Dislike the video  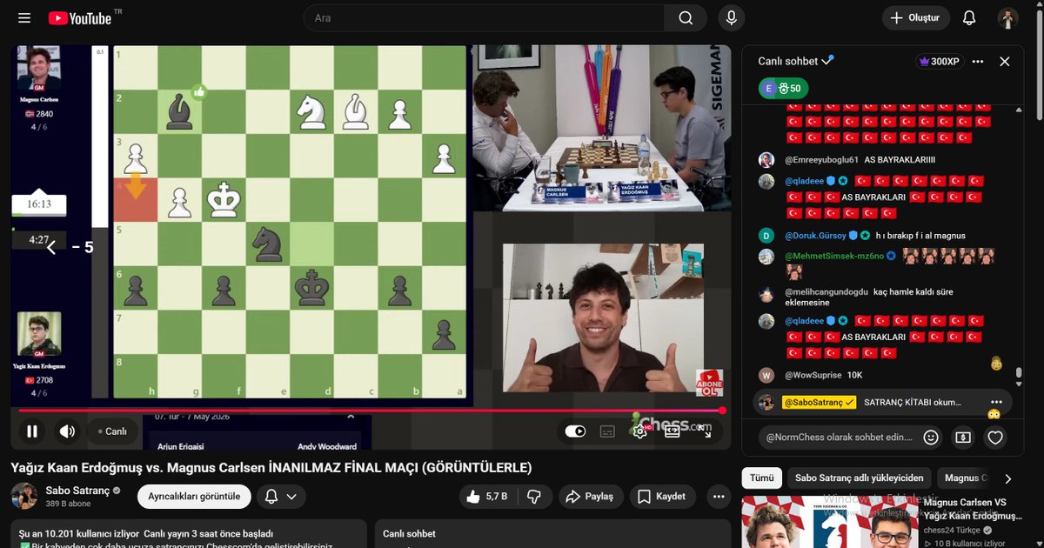click(535, 497)
